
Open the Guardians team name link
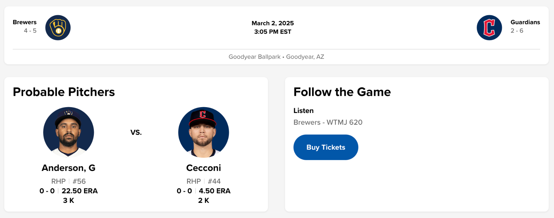tap(525, 22)
